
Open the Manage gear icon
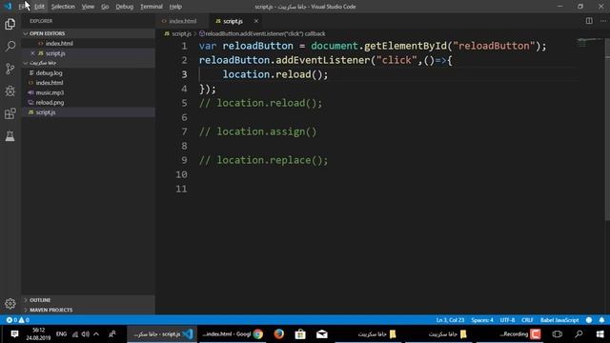pyautogui.click(x=10, y=303)
